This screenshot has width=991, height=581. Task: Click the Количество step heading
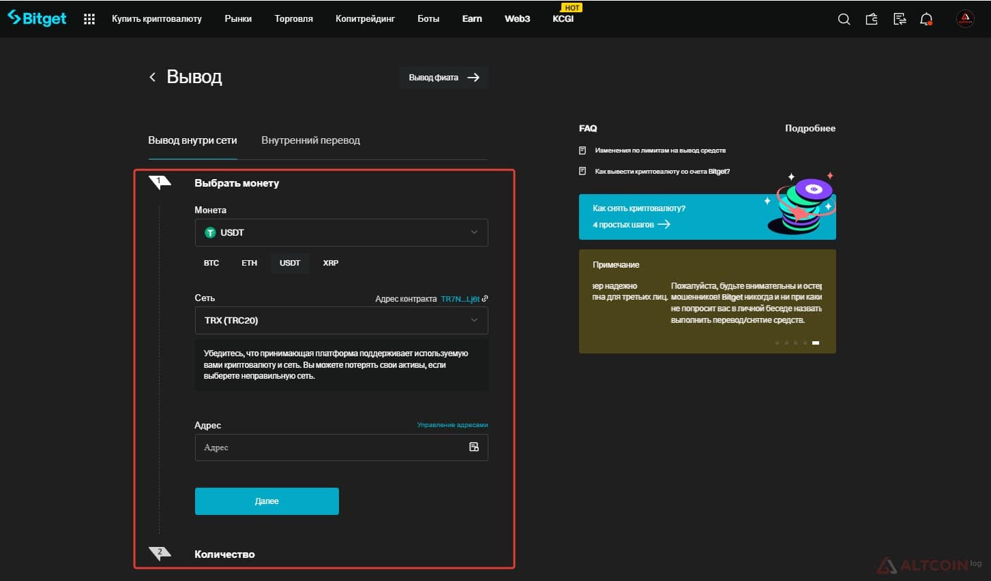click(224, 554)
